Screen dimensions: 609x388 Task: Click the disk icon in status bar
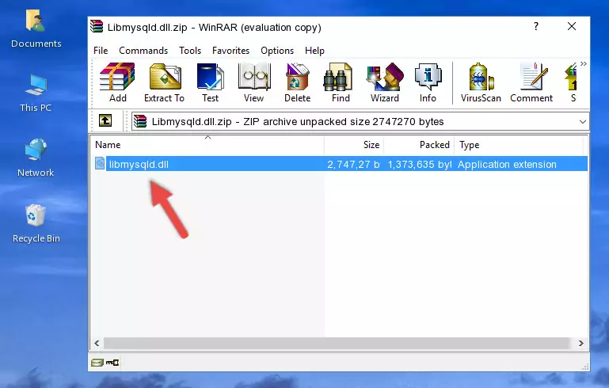click(x=97, y=363)
